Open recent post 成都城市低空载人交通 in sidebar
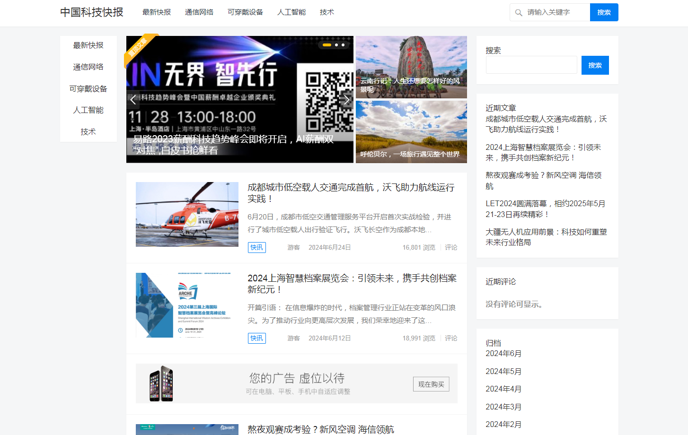Screen dimensions: 688x435 point(546,124)
